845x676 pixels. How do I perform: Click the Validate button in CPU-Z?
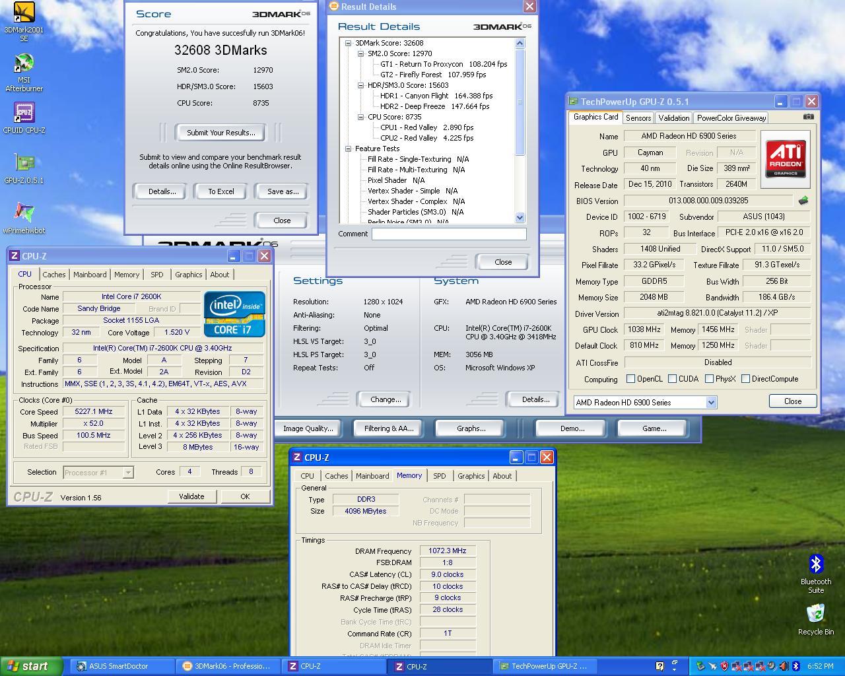tap(191, 496)
